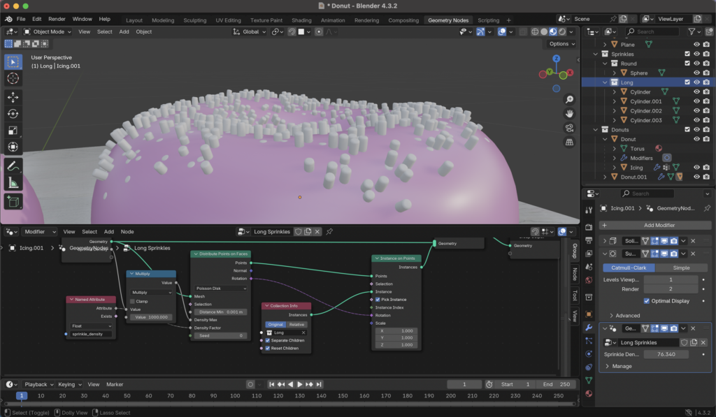Open the timeline Keying popover

click(69, 384)
